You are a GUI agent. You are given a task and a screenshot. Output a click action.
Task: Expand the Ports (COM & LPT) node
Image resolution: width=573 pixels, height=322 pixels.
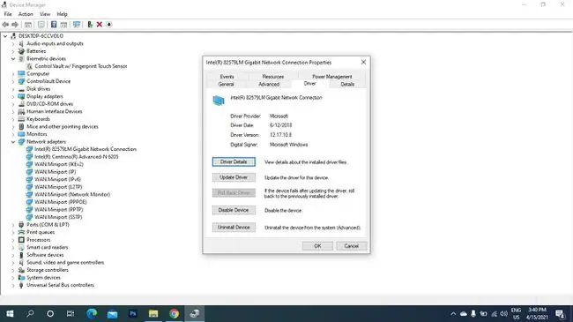coord(13,225)
